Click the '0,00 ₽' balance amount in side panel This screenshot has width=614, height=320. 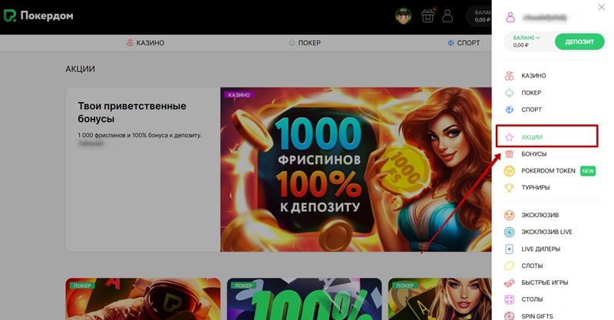tap(521, 45)
